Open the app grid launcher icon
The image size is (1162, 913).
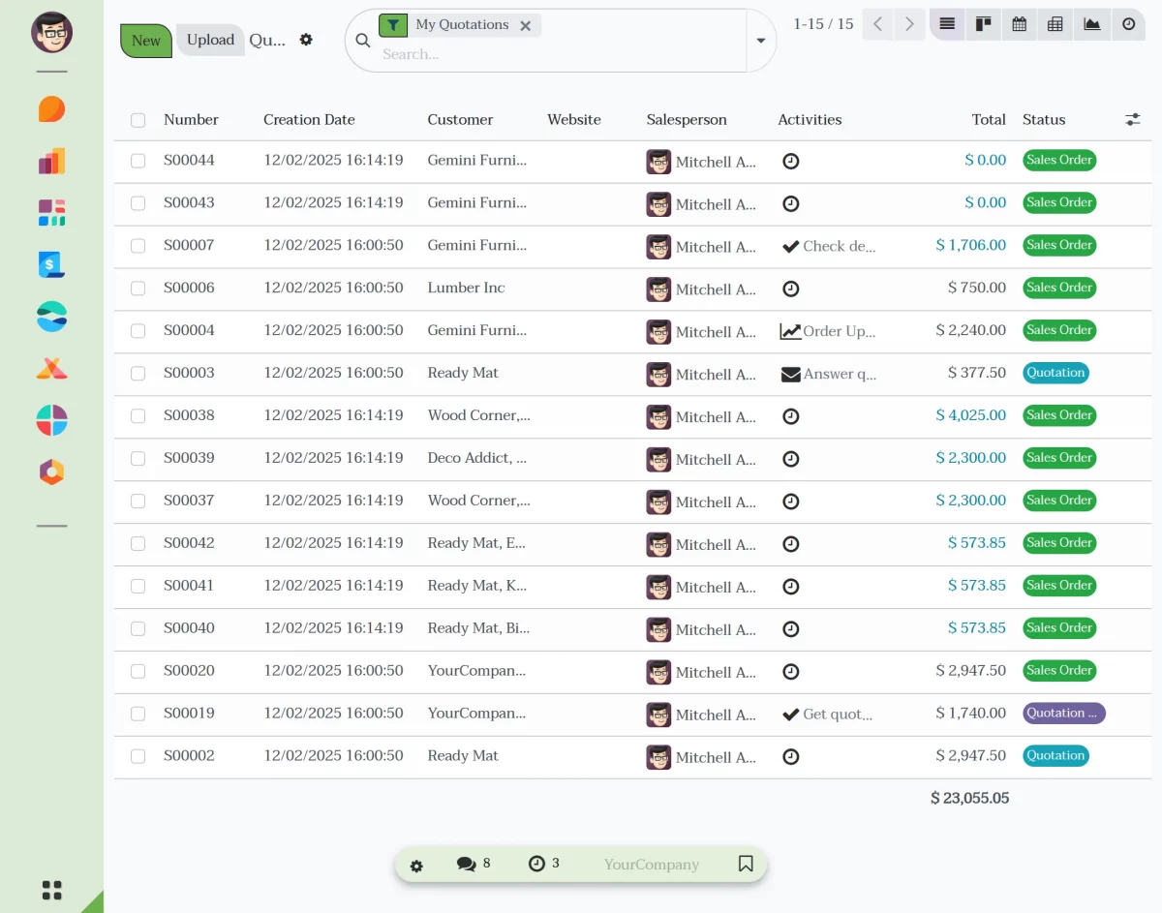[52, 890]
